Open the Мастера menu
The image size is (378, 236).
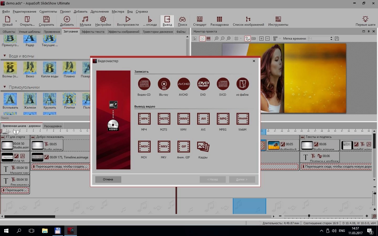(x=118, y=12)
